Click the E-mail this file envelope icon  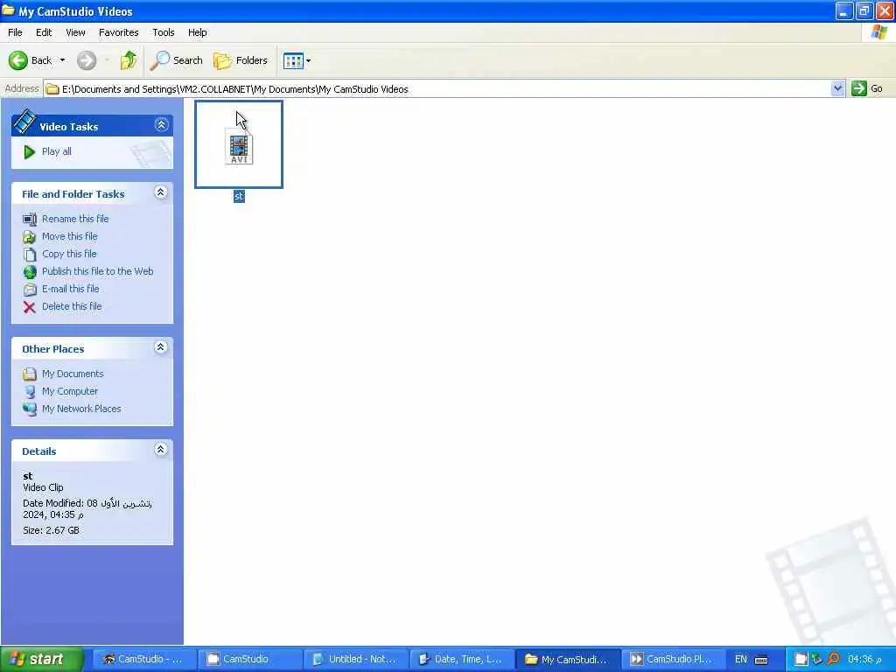[30, 290]
